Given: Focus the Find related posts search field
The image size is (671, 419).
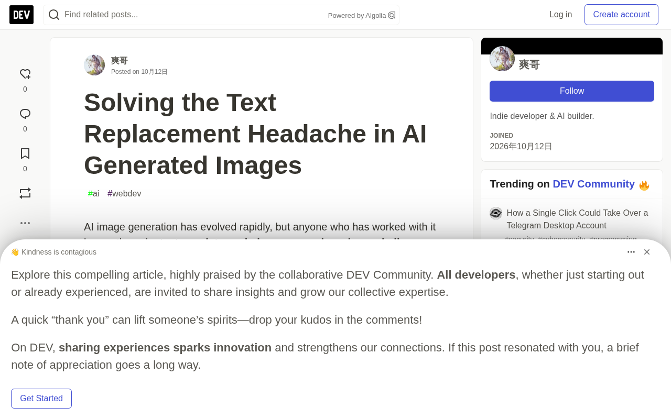Looking at the screenshot, I should [x=221, y=15].
